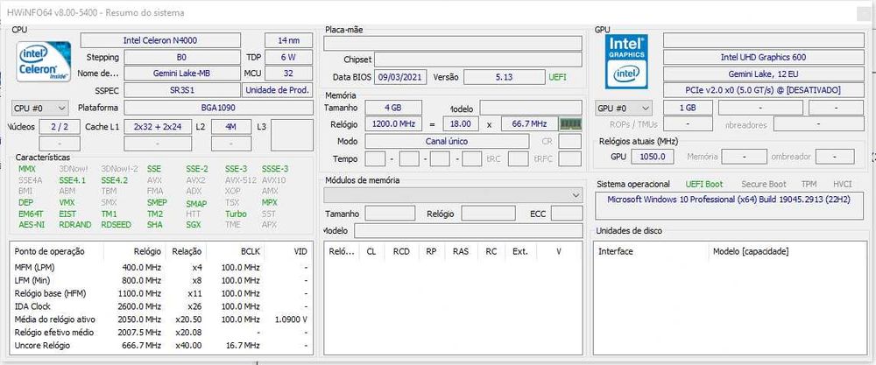Click the Intel Celeron Inside logo
This screenshot has height=365, width=876.
click(x=43, y=61)
